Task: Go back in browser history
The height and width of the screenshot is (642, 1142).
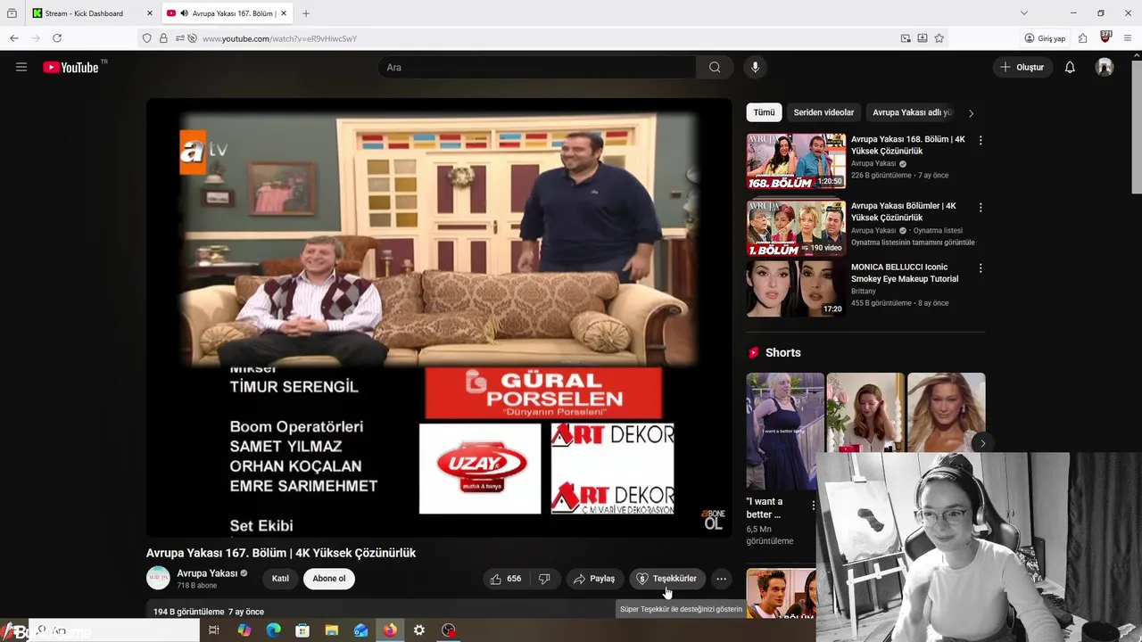Action: 13,38
